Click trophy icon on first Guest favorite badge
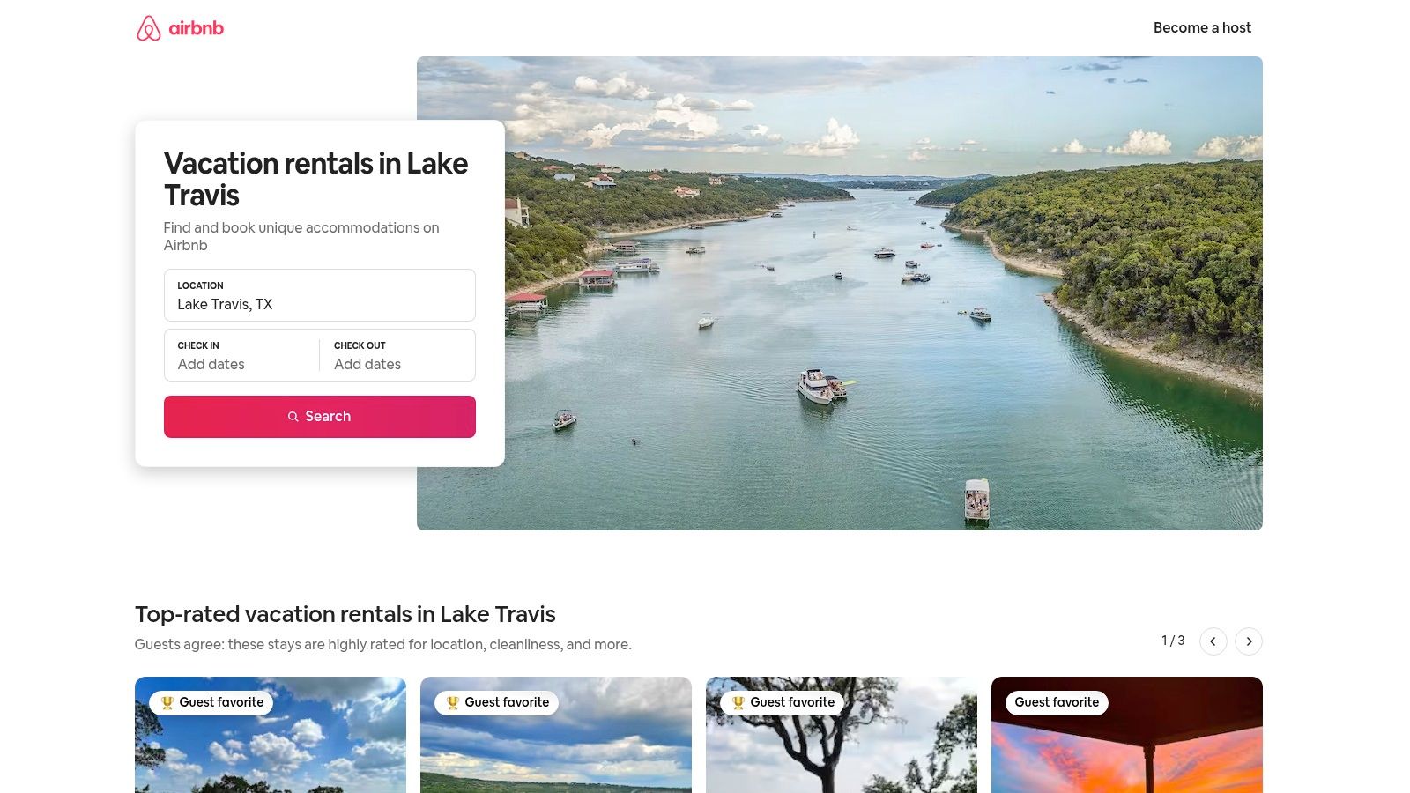The image size is (1410, 793). tap(167, 702)
